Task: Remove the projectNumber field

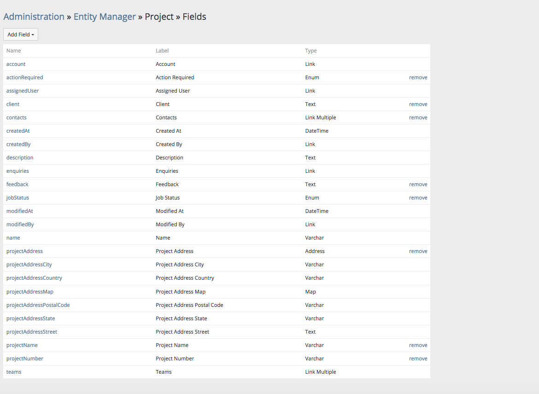Action: 418,359
